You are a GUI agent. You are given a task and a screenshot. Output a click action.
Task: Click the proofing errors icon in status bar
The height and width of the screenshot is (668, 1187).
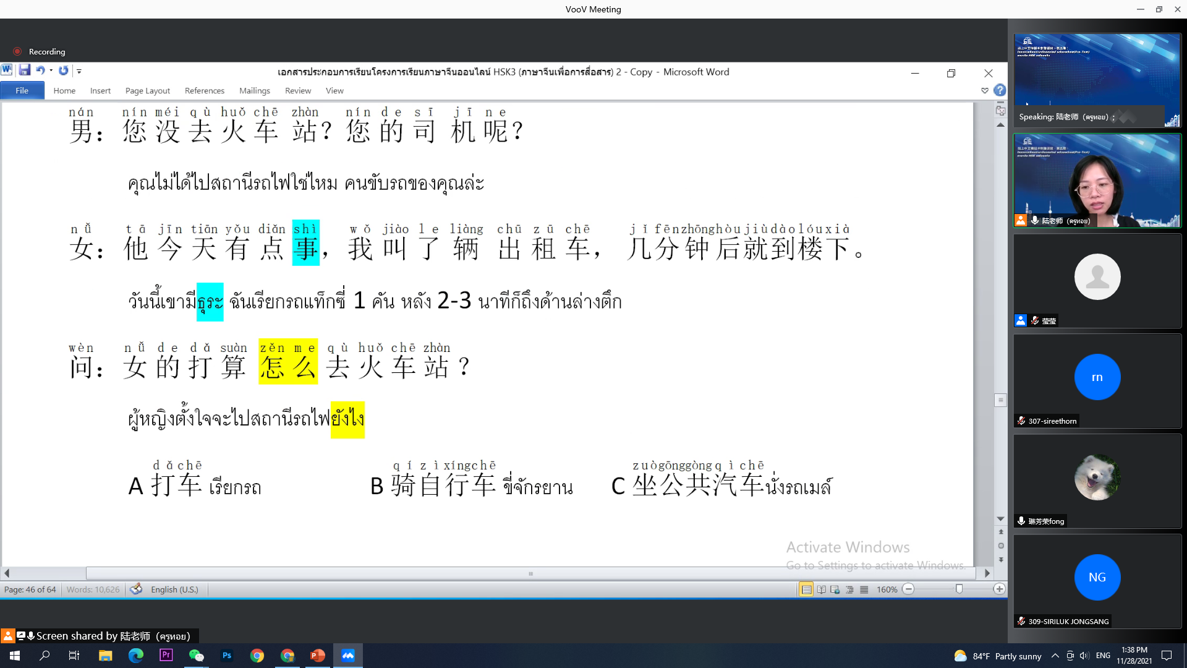136,589
